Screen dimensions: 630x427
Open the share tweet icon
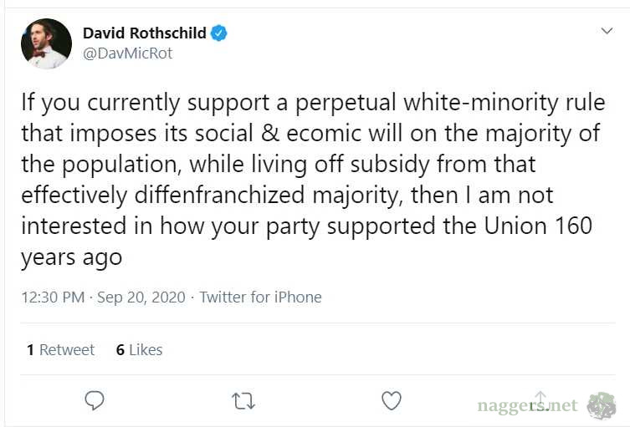point(540,399)
